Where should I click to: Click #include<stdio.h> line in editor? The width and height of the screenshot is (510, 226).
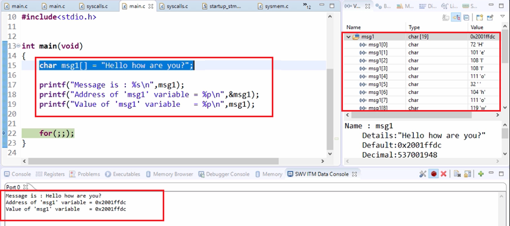coord(59,17)
